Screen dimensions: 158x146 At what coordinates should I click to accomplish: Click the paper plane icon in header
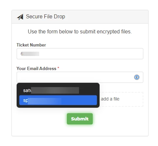point(20,17)
